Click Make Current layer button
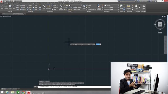 pos(77,7)
